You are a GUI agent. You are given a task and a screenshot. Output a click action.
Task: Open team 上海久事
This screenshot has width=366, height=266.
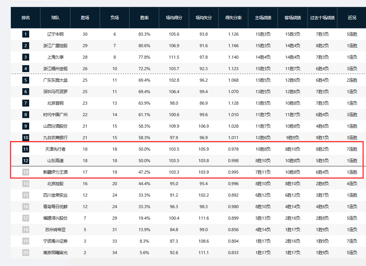(55, 57)
